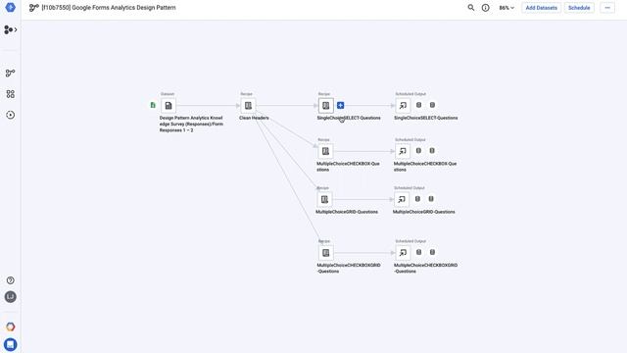The image size is (627, 353).
Task: Click first database icon of MultipleChoiceGRID output
Action: pos(417,198)
